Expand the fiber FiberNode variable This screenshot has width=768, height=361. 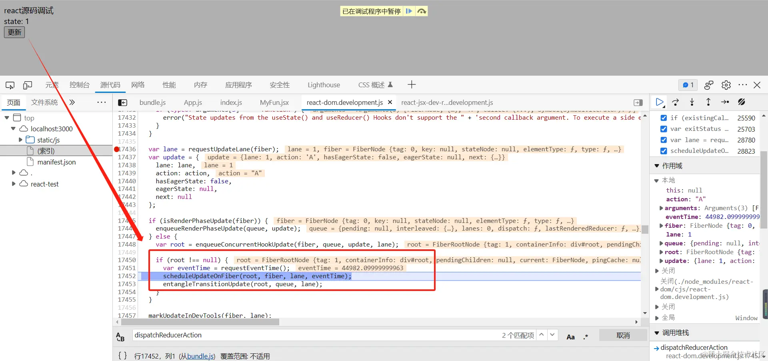(661, 226)
